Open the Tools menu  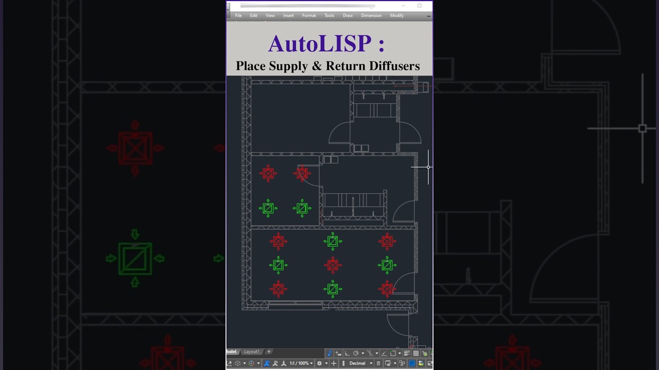[x=329, y=15]
